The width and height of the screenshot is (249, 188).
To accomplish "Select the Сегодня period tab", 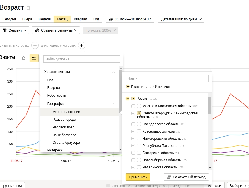I will [x=9, y=19].
